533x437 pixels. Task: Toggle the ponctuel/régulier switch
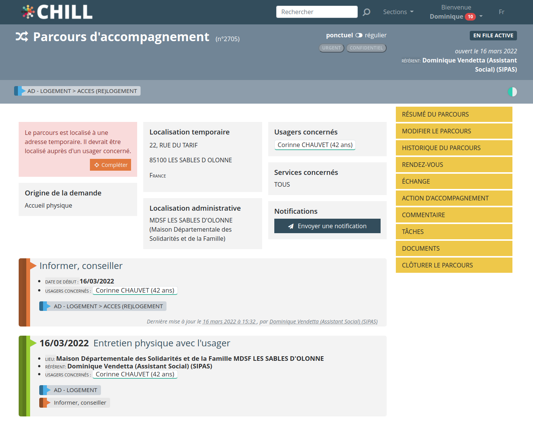click(x=359, y=35)
